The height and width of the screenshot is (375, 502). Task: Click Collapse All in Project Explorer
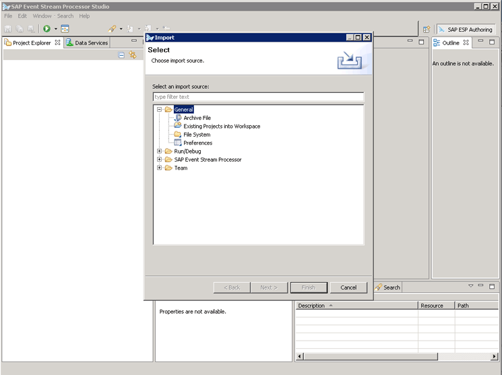(122, 55)
